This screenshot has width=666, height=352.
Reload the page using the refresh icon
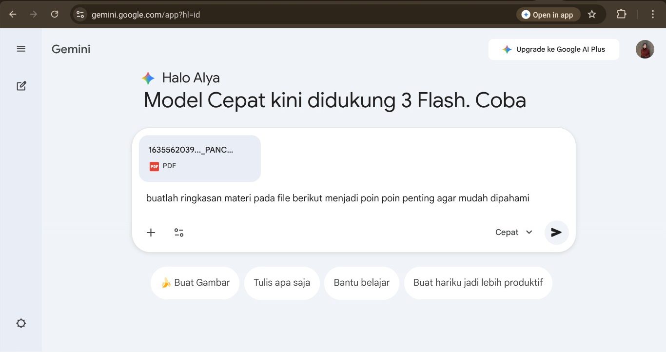click(55, 14)
